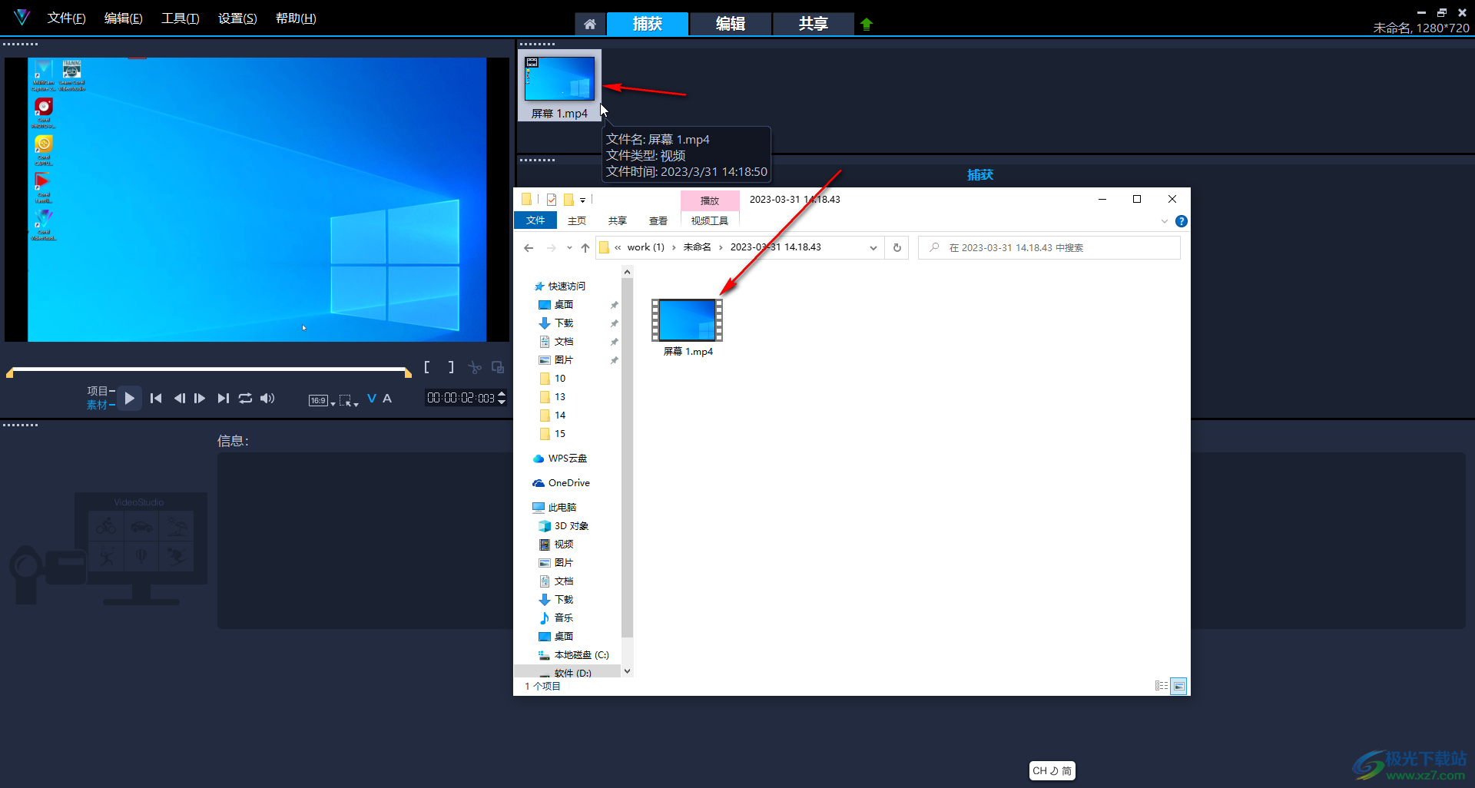Select the 屏幕 1.mp4 library thumbnail

click(559, 85)
